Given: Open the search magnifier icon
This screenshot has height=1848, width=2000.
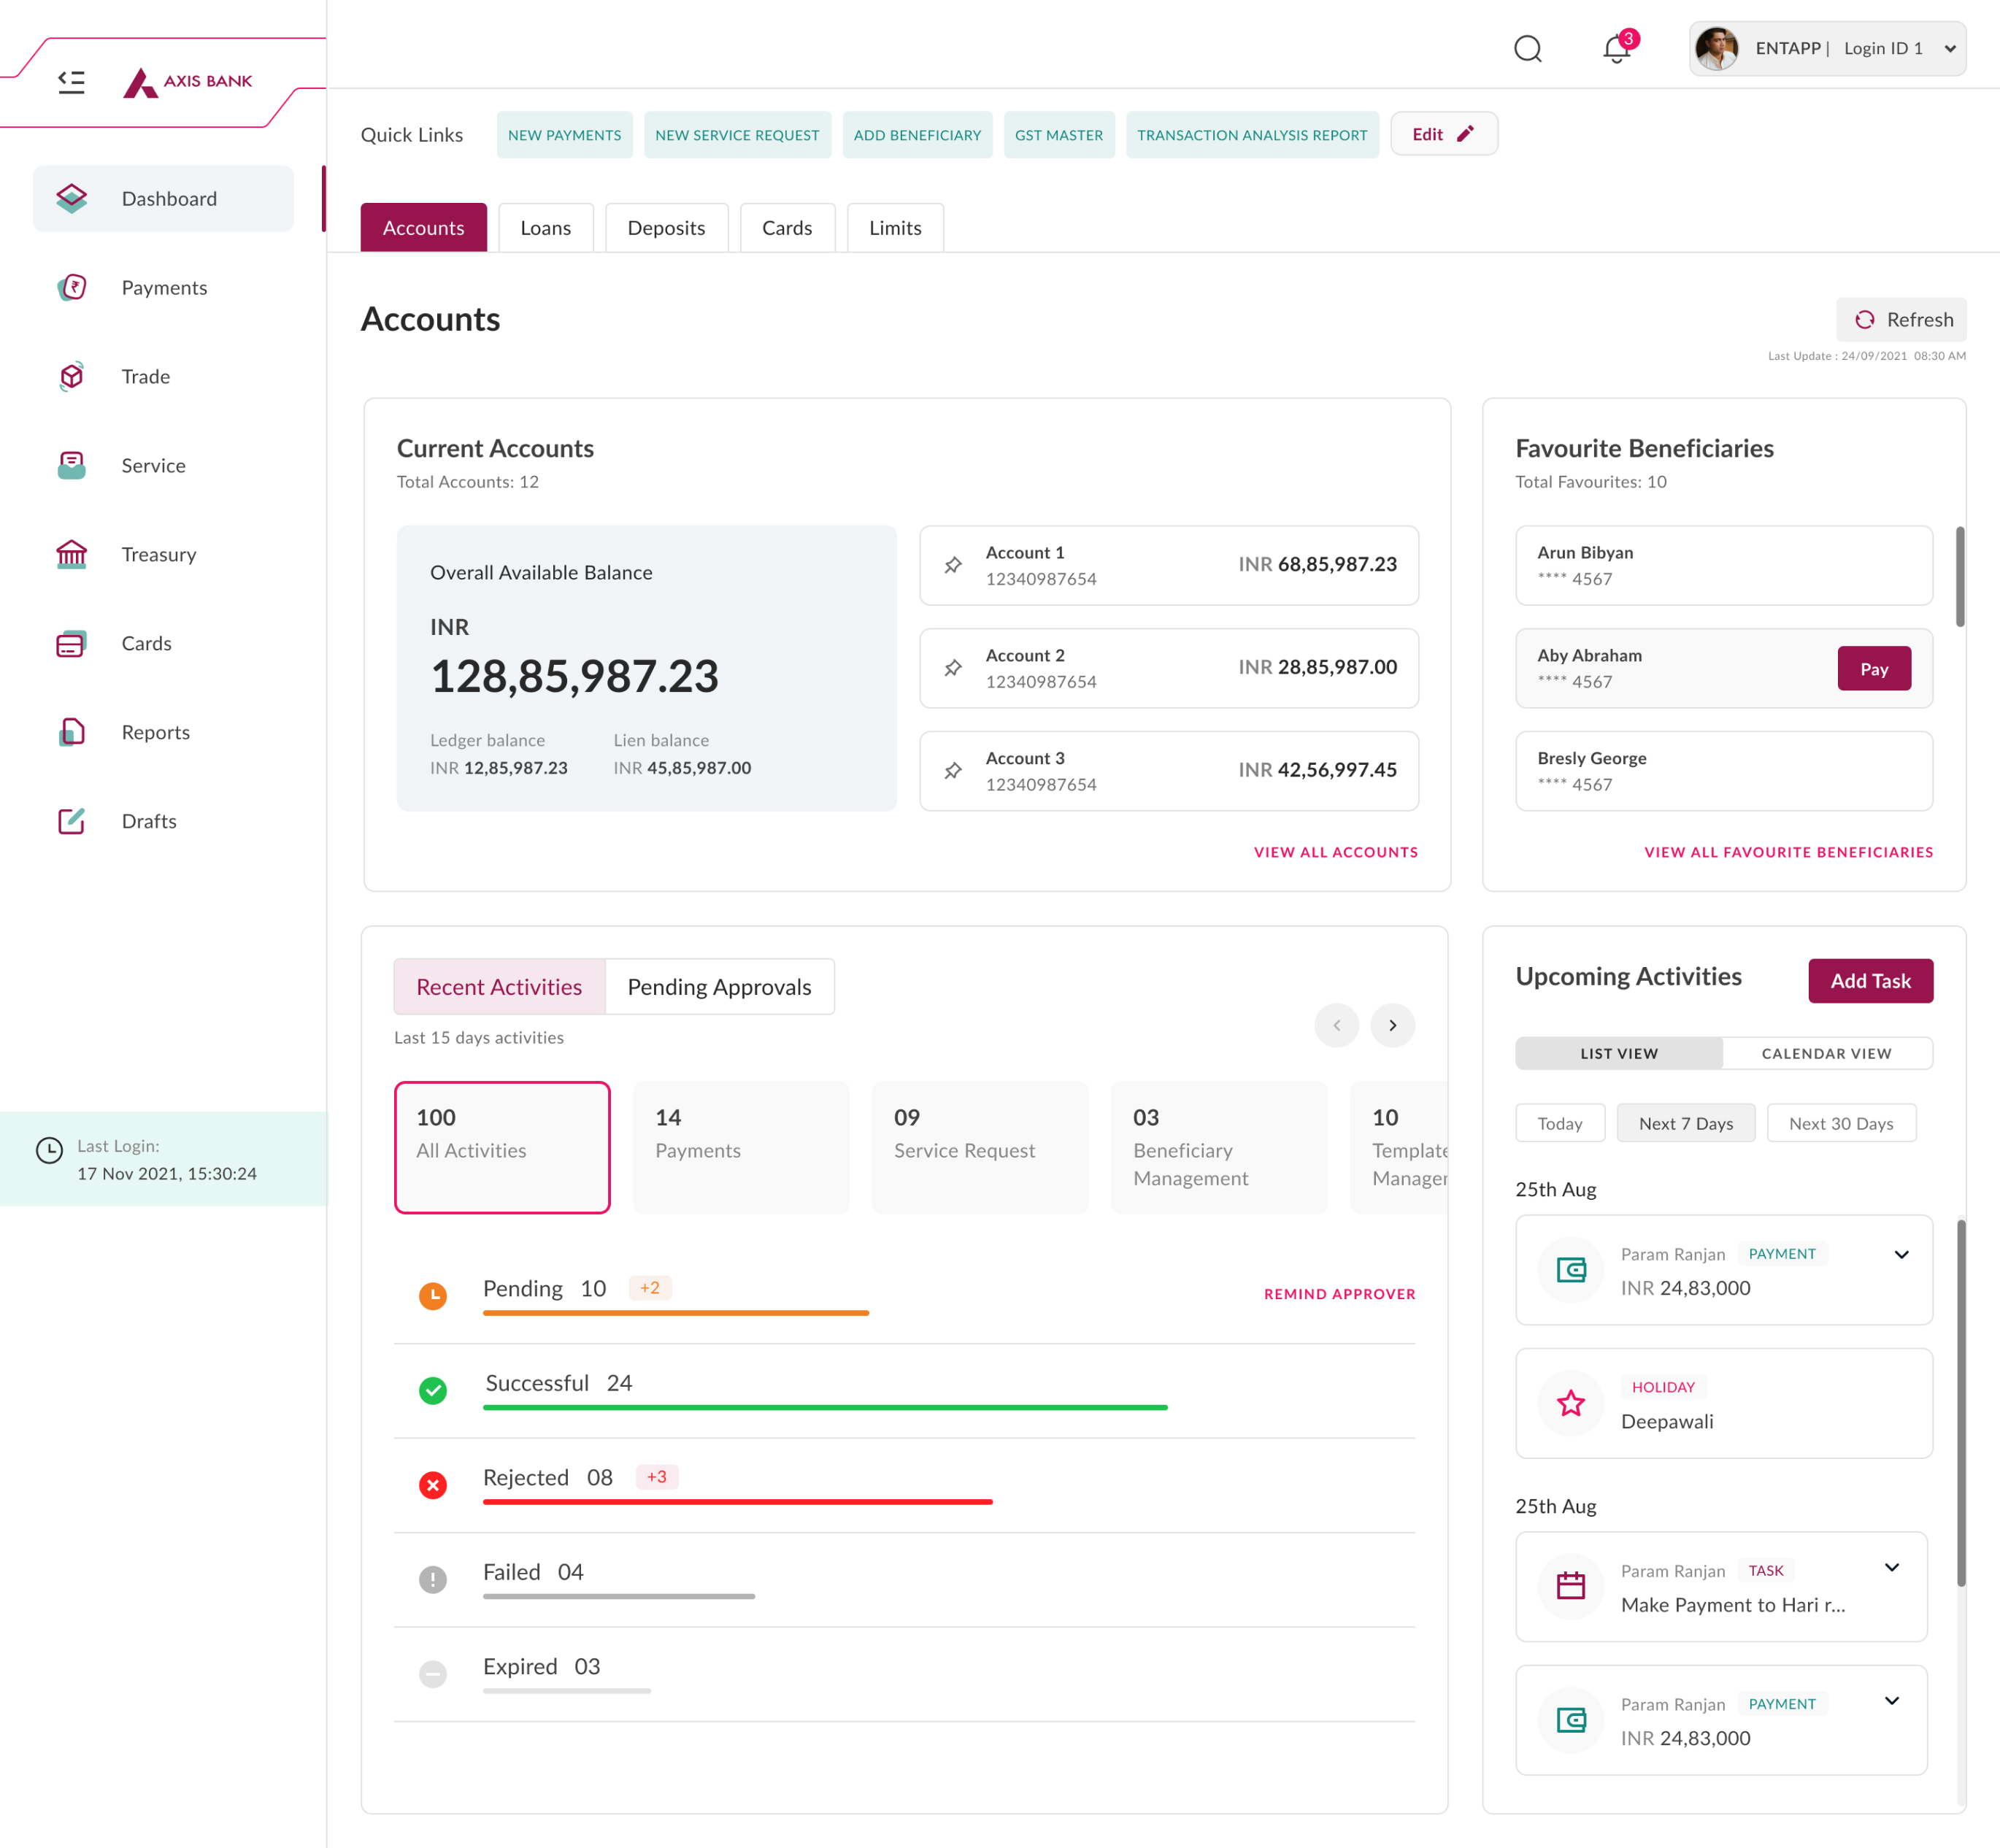Looking at the screenshot, I should [1527, 48].
